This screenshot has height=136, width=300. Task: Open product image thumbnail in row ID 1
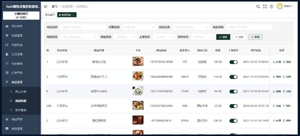point(138,61)
